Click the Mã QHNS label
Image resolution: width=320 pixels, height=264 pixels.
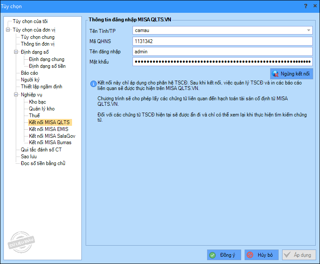[x=100, y=41]
